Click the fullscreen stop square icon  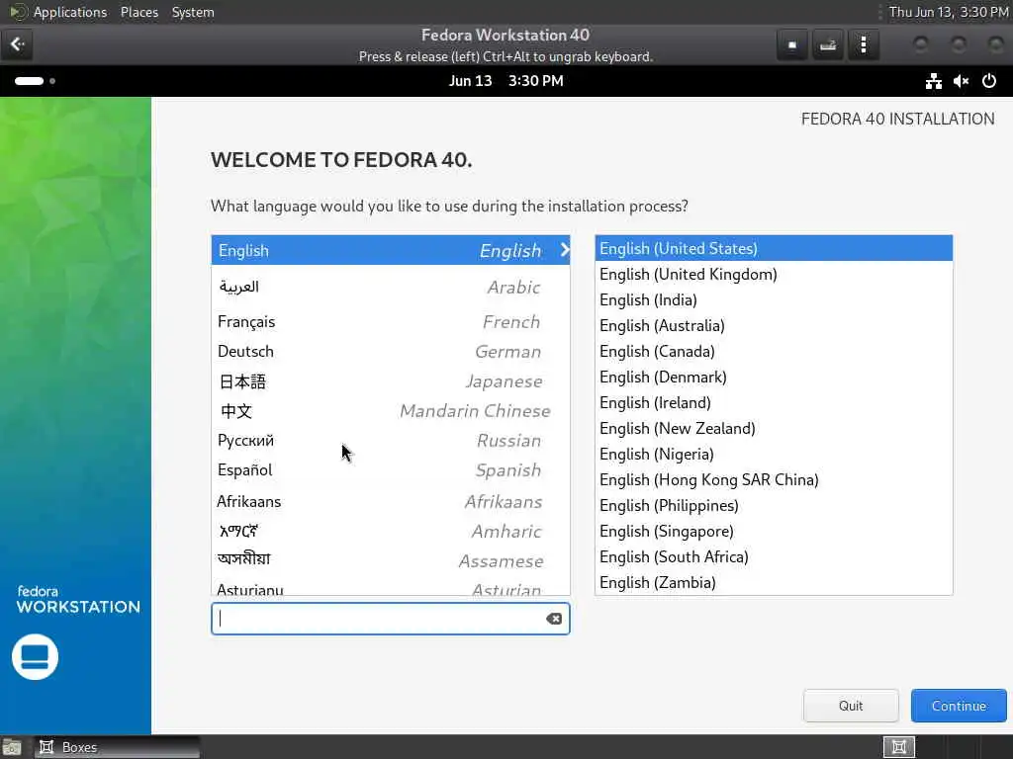coord(792,45)
